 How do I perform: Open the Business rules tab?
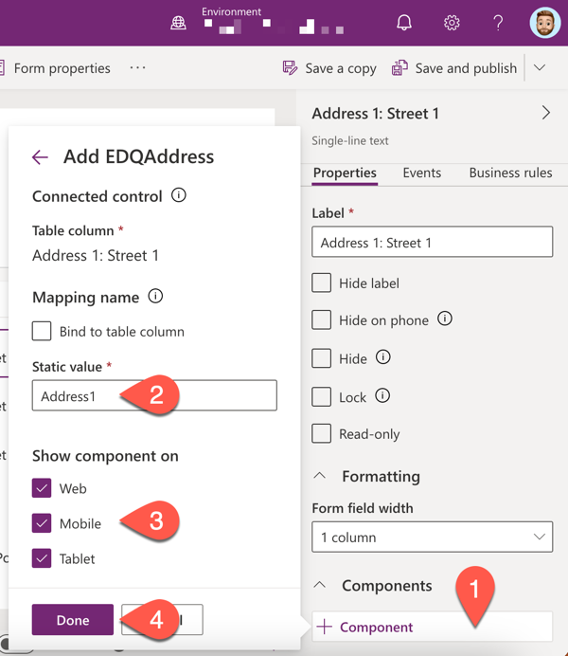tap(510, 173)
